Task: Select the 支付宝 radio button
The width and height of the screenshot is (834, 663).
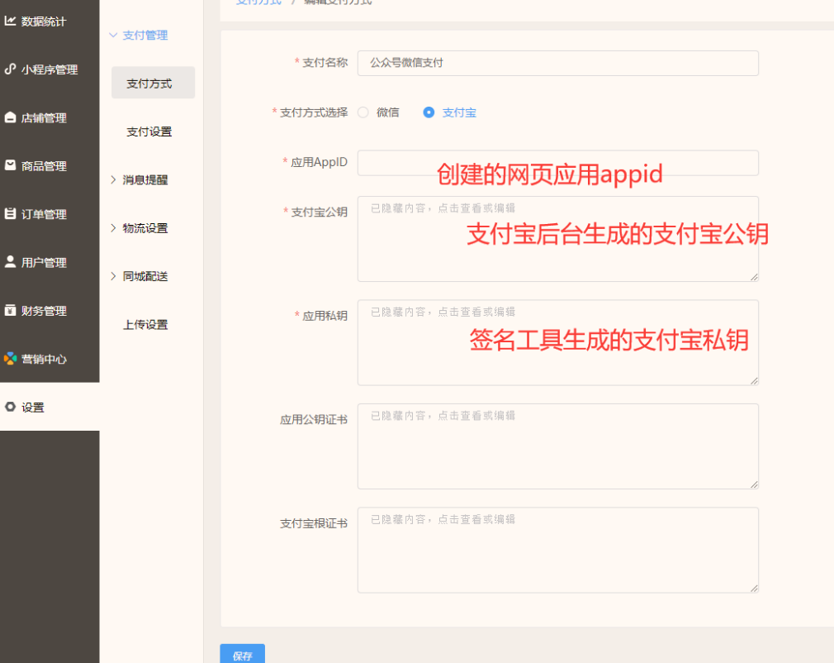Action: coord(429,112)
